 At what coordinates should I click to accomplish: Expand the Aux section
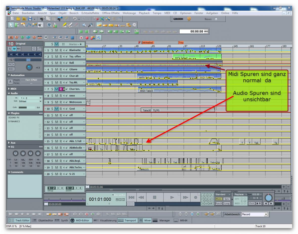pos(9,143)
